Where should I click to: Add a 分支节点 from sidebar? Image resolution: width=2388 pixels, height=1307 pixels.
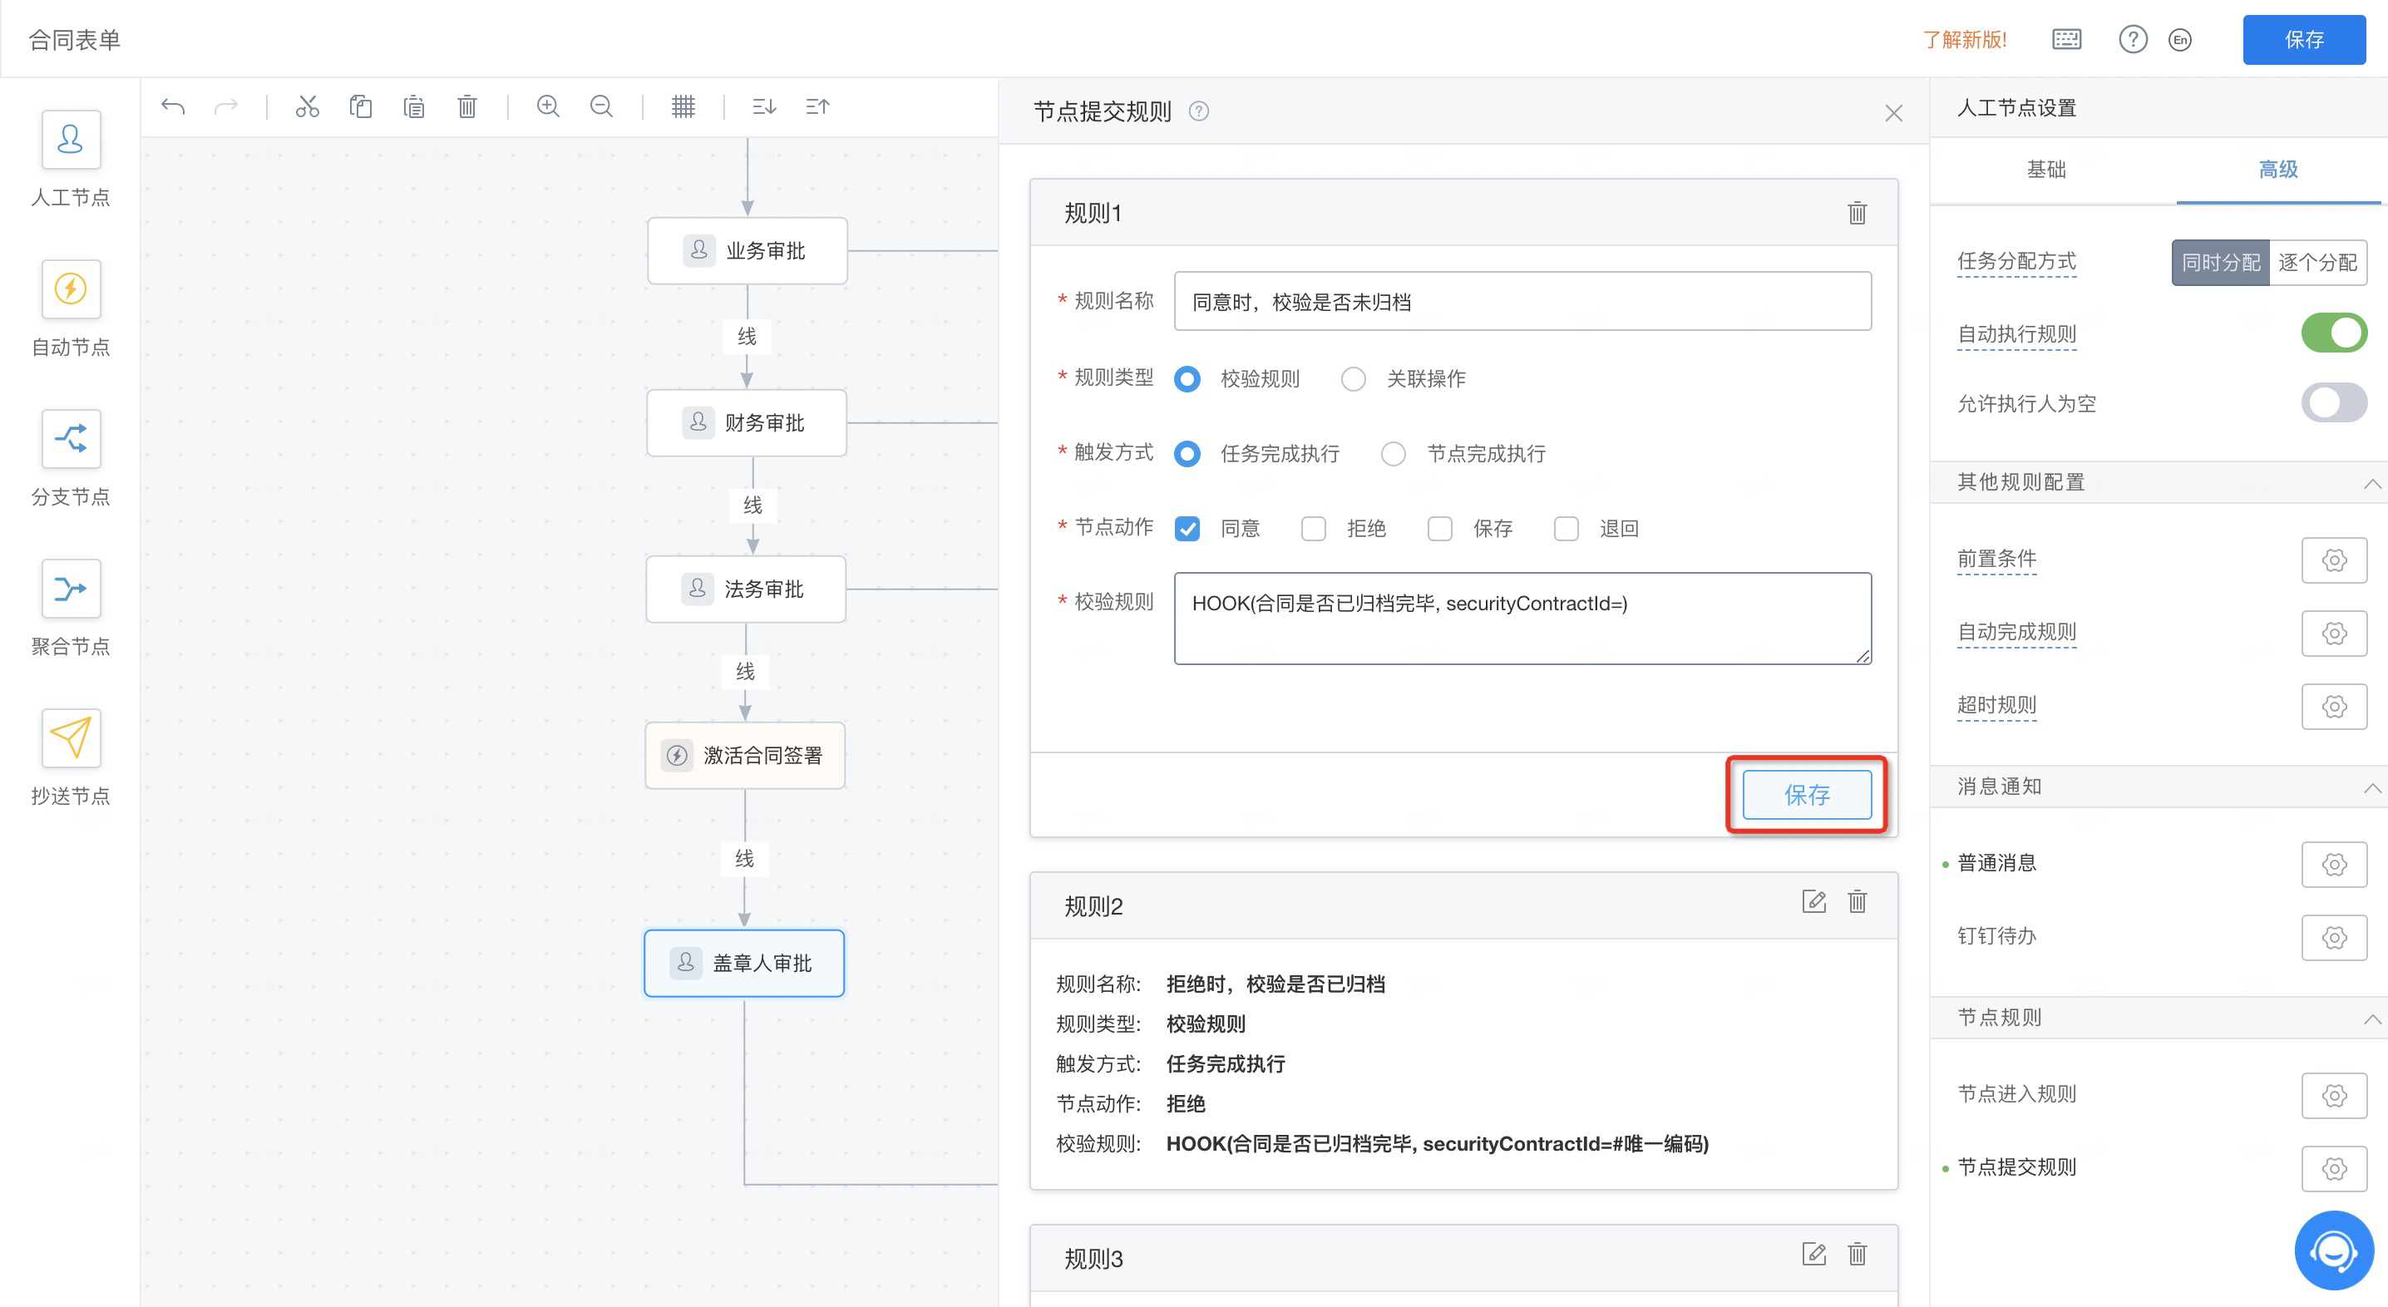(x=71, y=438)
